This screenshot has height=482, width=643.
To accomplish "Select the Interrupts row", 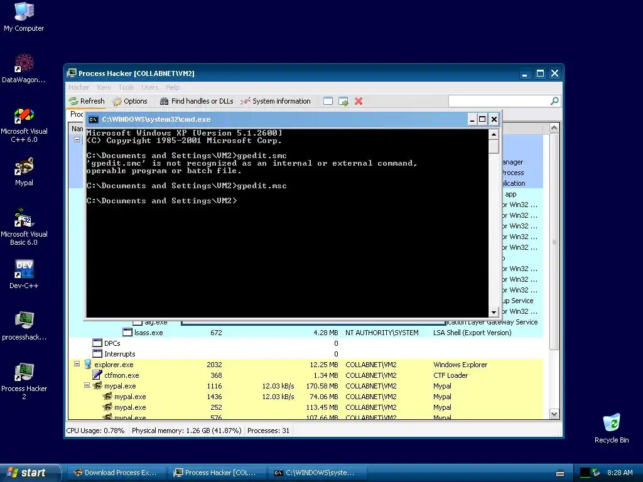I will (306, 354).
